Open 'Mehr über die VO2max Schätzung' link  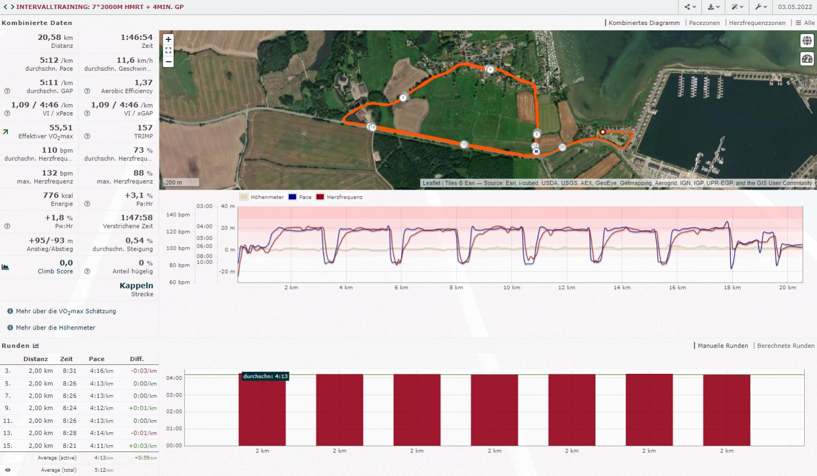(66, 311)
